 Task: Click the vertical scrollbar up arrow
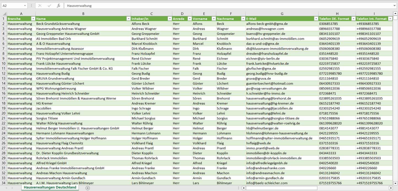pyautogui.click(x=395, y=14)
